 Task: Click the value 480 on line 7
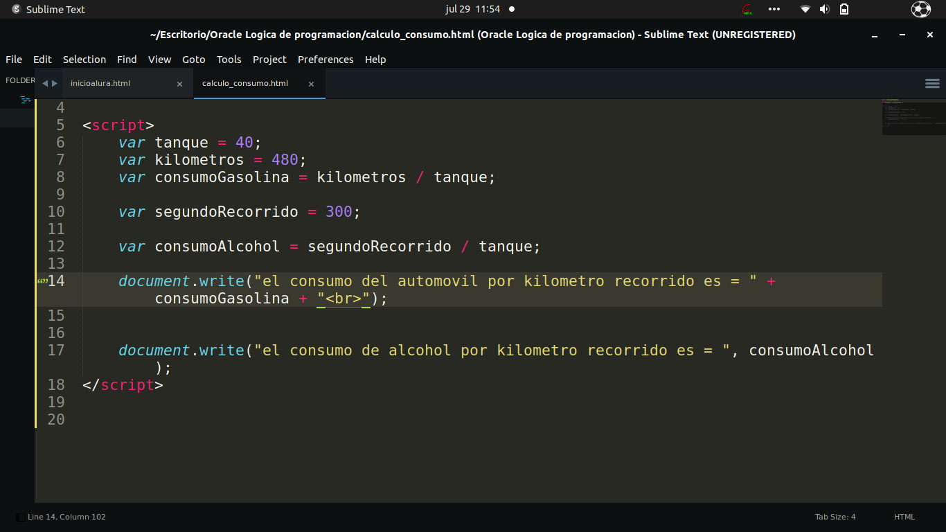(285, 160)
